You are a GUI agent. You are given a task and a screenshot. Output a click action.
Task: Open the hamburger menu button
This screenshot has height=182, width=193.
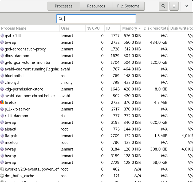pos(174,6)
